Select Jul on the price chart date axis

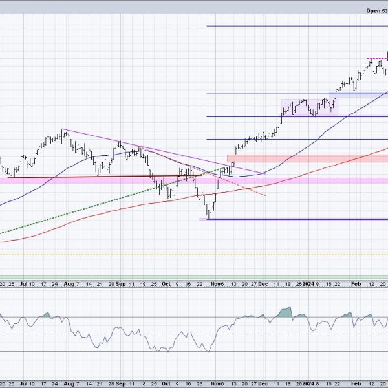coord(23,284)
